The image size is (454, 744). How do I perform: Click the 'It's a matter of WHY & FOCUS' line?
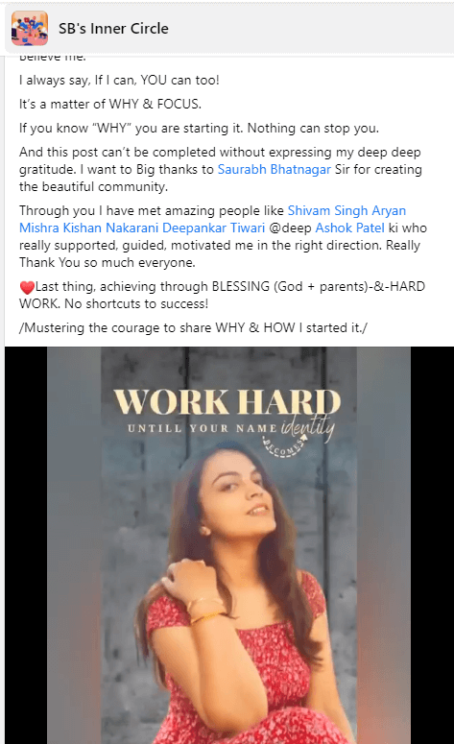(110, 104)
